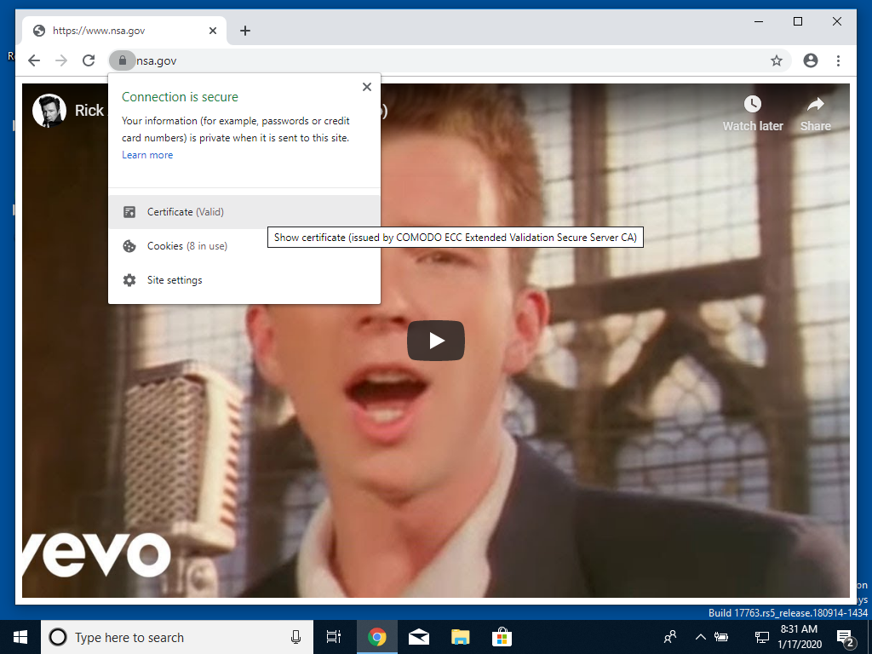This screenshot has height=654, width=872.
Task: Select Cookies (8 in use) entry
Action: tap(187, 245)
